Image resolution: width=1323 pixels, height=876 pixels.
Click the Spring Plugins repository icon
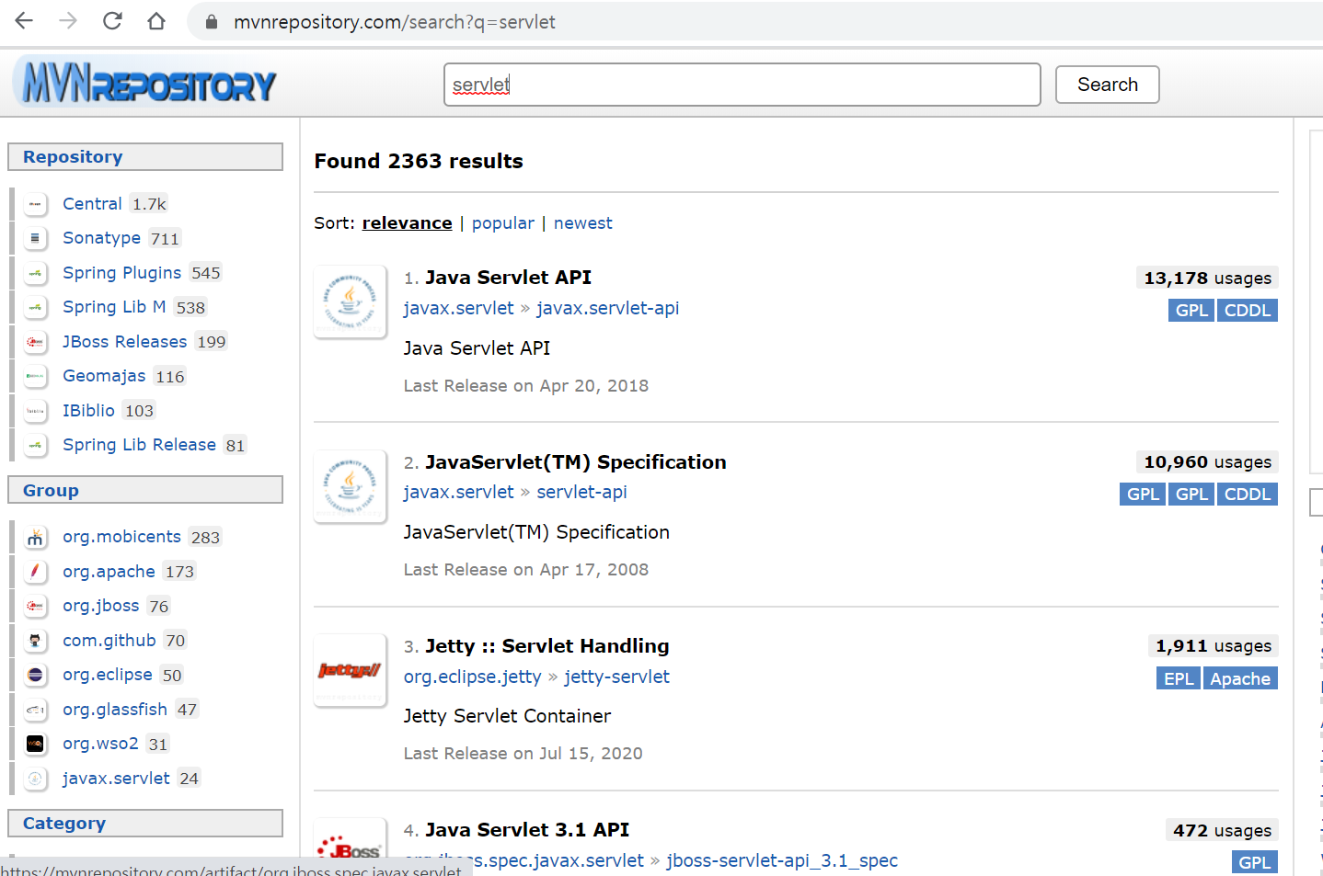tap(35, 273)
